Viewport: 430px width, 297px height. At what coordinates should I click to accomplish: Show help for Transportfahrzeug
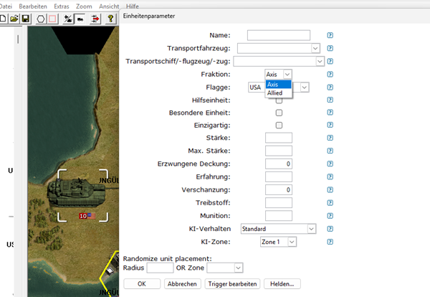(330, 48)
